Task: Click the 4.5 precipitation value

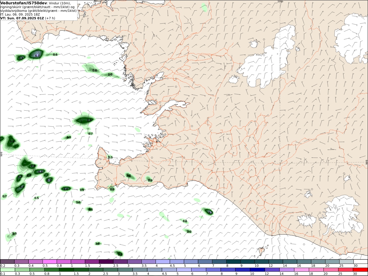Action: (49, 180)
